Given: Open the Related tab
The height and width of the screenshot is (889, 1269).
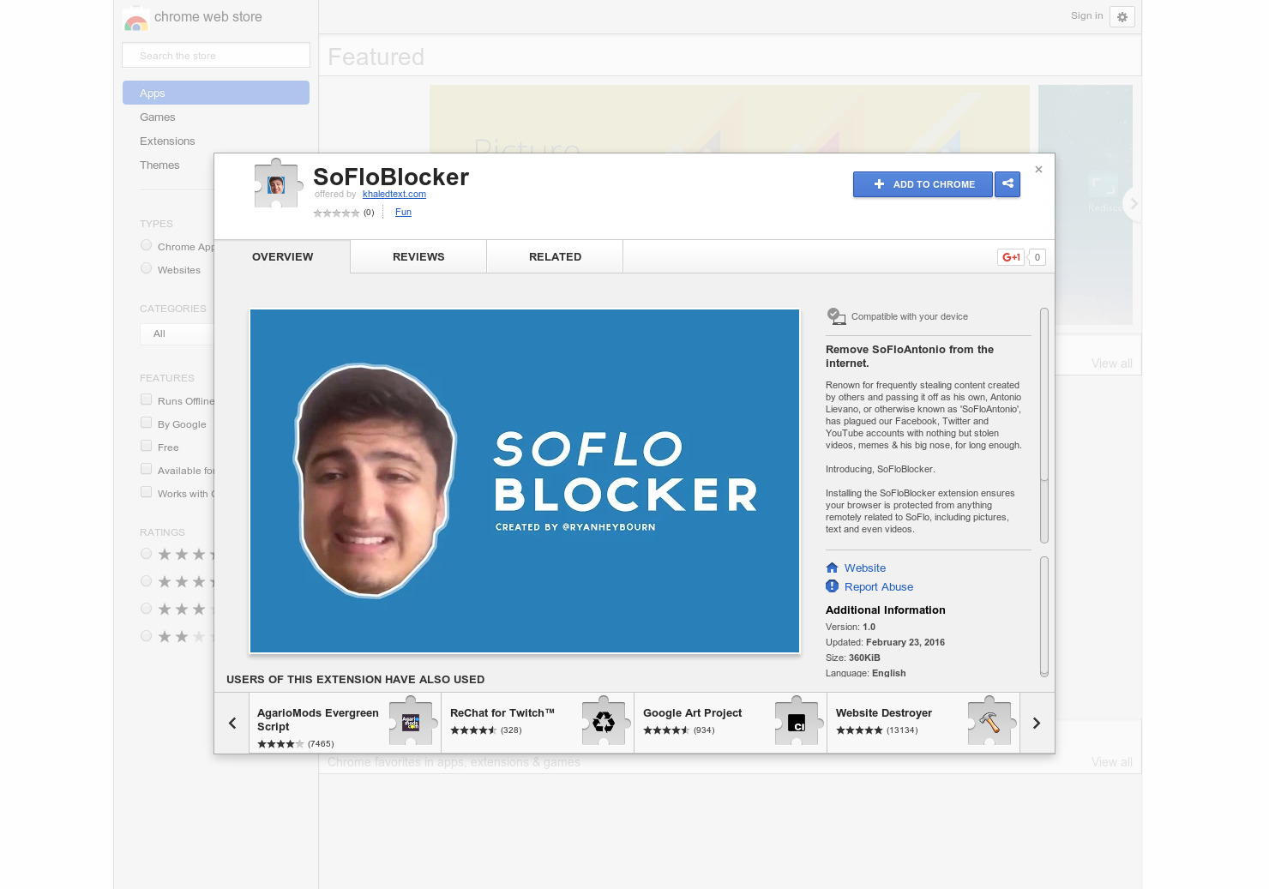Looking at the screenshot, I should coord(555,256).
